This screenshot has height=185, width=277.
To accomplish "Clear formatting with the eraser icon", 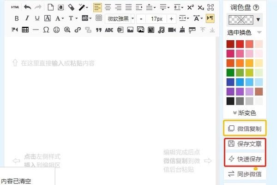I will [71, 7].
